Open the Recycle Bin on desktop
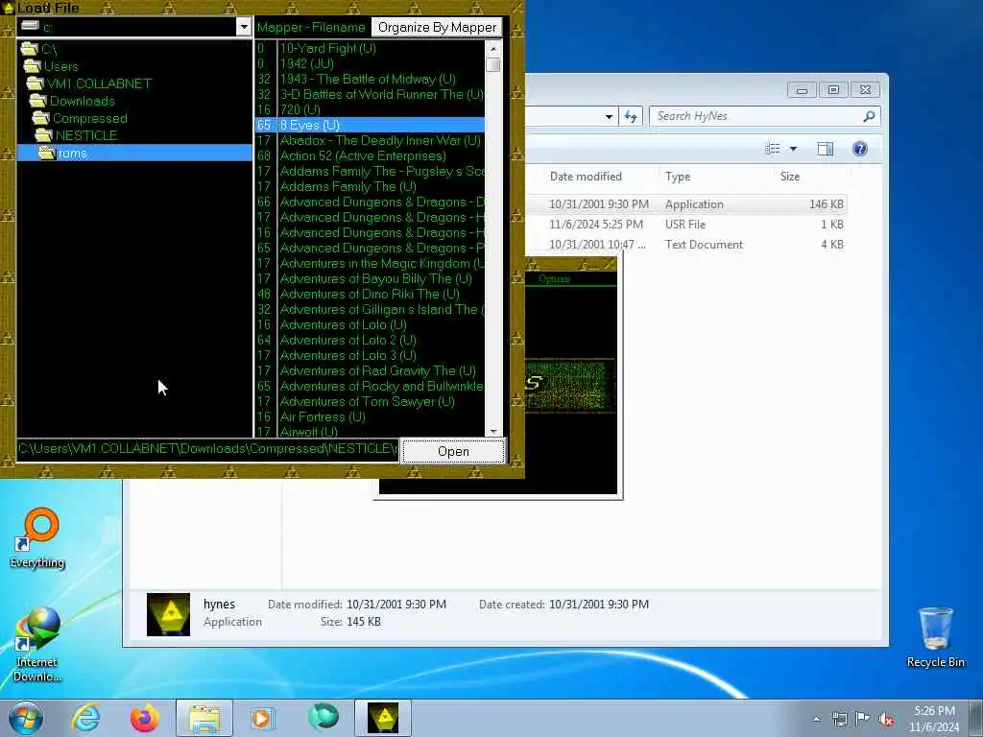The image size is (983, 737). click(x=935, y=637)
